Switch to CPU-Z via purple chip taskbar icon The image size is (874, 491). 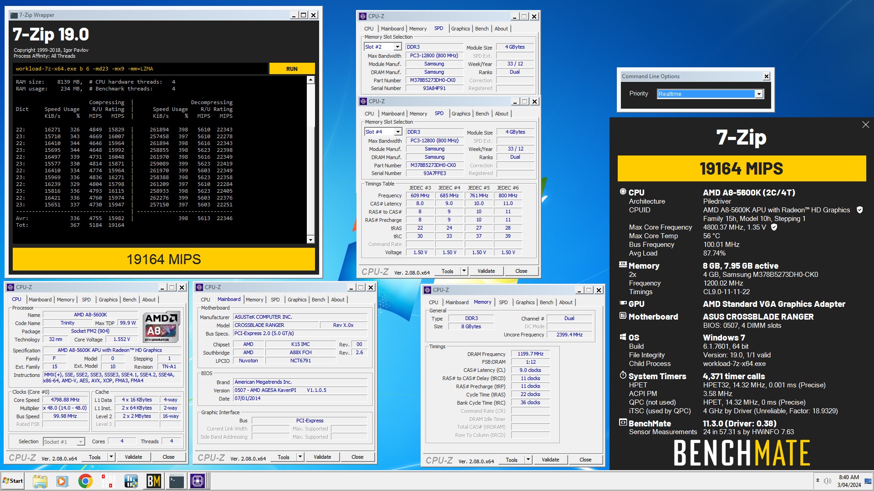[x=197, y=481]
